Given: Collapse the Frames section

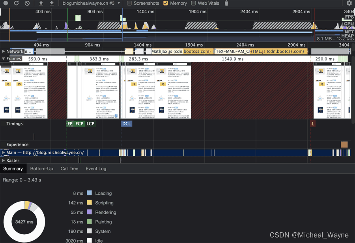Looking at the screenshot, I should (3, 58).
